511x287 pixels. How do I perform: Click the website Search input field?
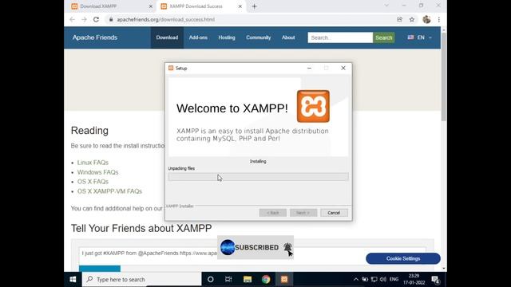click(340, 37)
